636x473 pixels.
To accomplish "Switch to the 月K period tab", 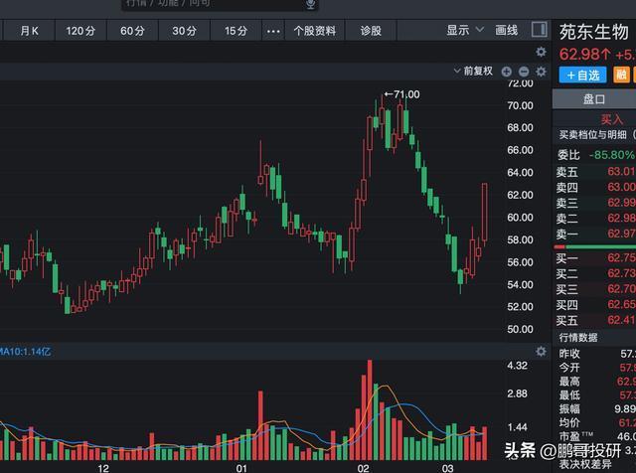I will click(x=30, y=31).
